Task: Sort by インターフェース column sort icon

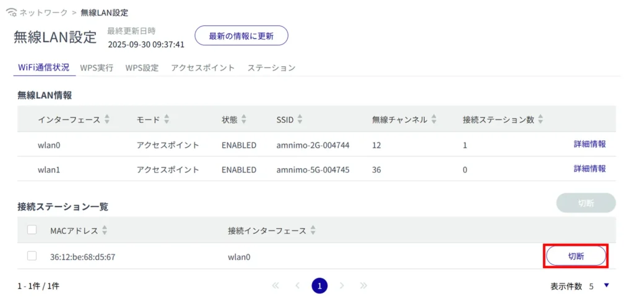Action: pyautogui.click(x=108, y=119)
